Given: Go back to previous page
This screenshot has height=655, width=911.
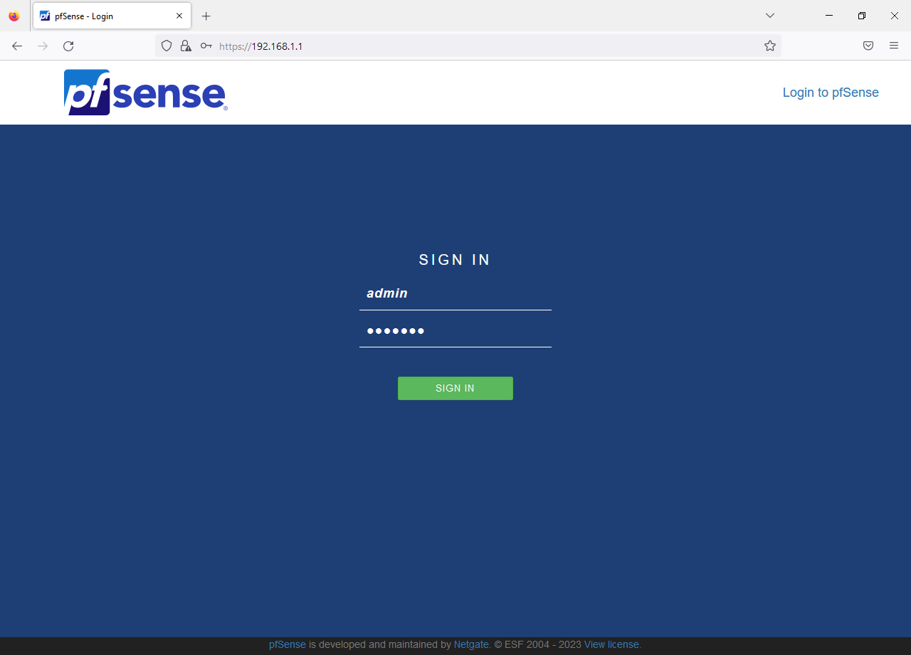Looking at the screenshot, I should (x=17, y=46).
